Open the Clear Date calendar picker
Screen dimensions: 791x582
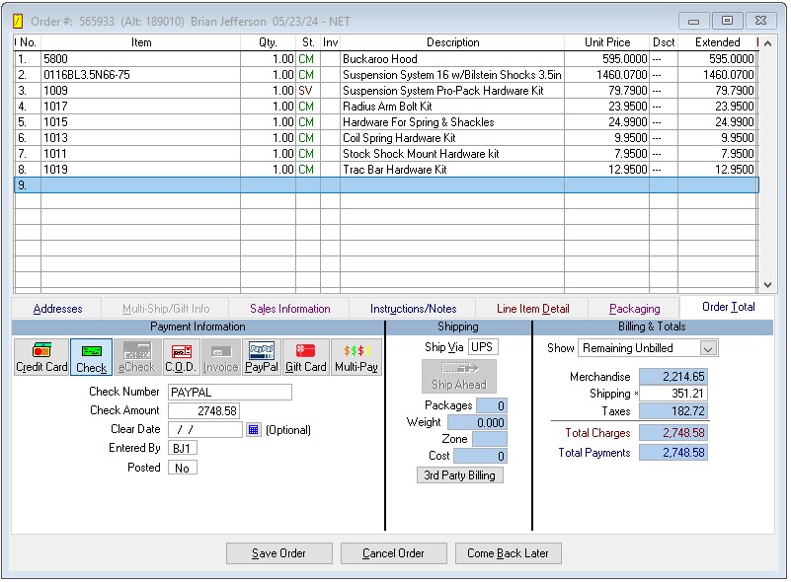(x=253, y=430)
